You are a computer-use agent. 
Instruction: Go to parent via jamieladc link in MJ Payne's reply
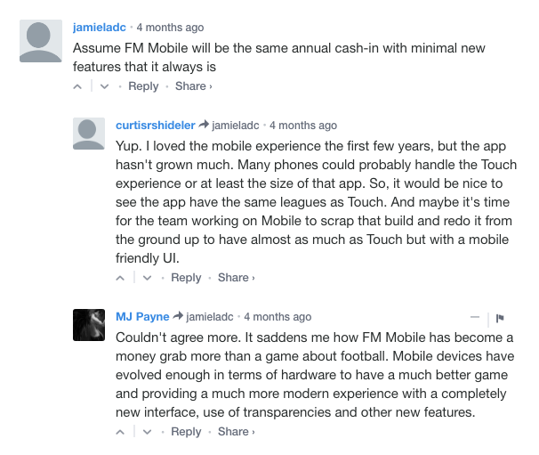coord(210,317)
